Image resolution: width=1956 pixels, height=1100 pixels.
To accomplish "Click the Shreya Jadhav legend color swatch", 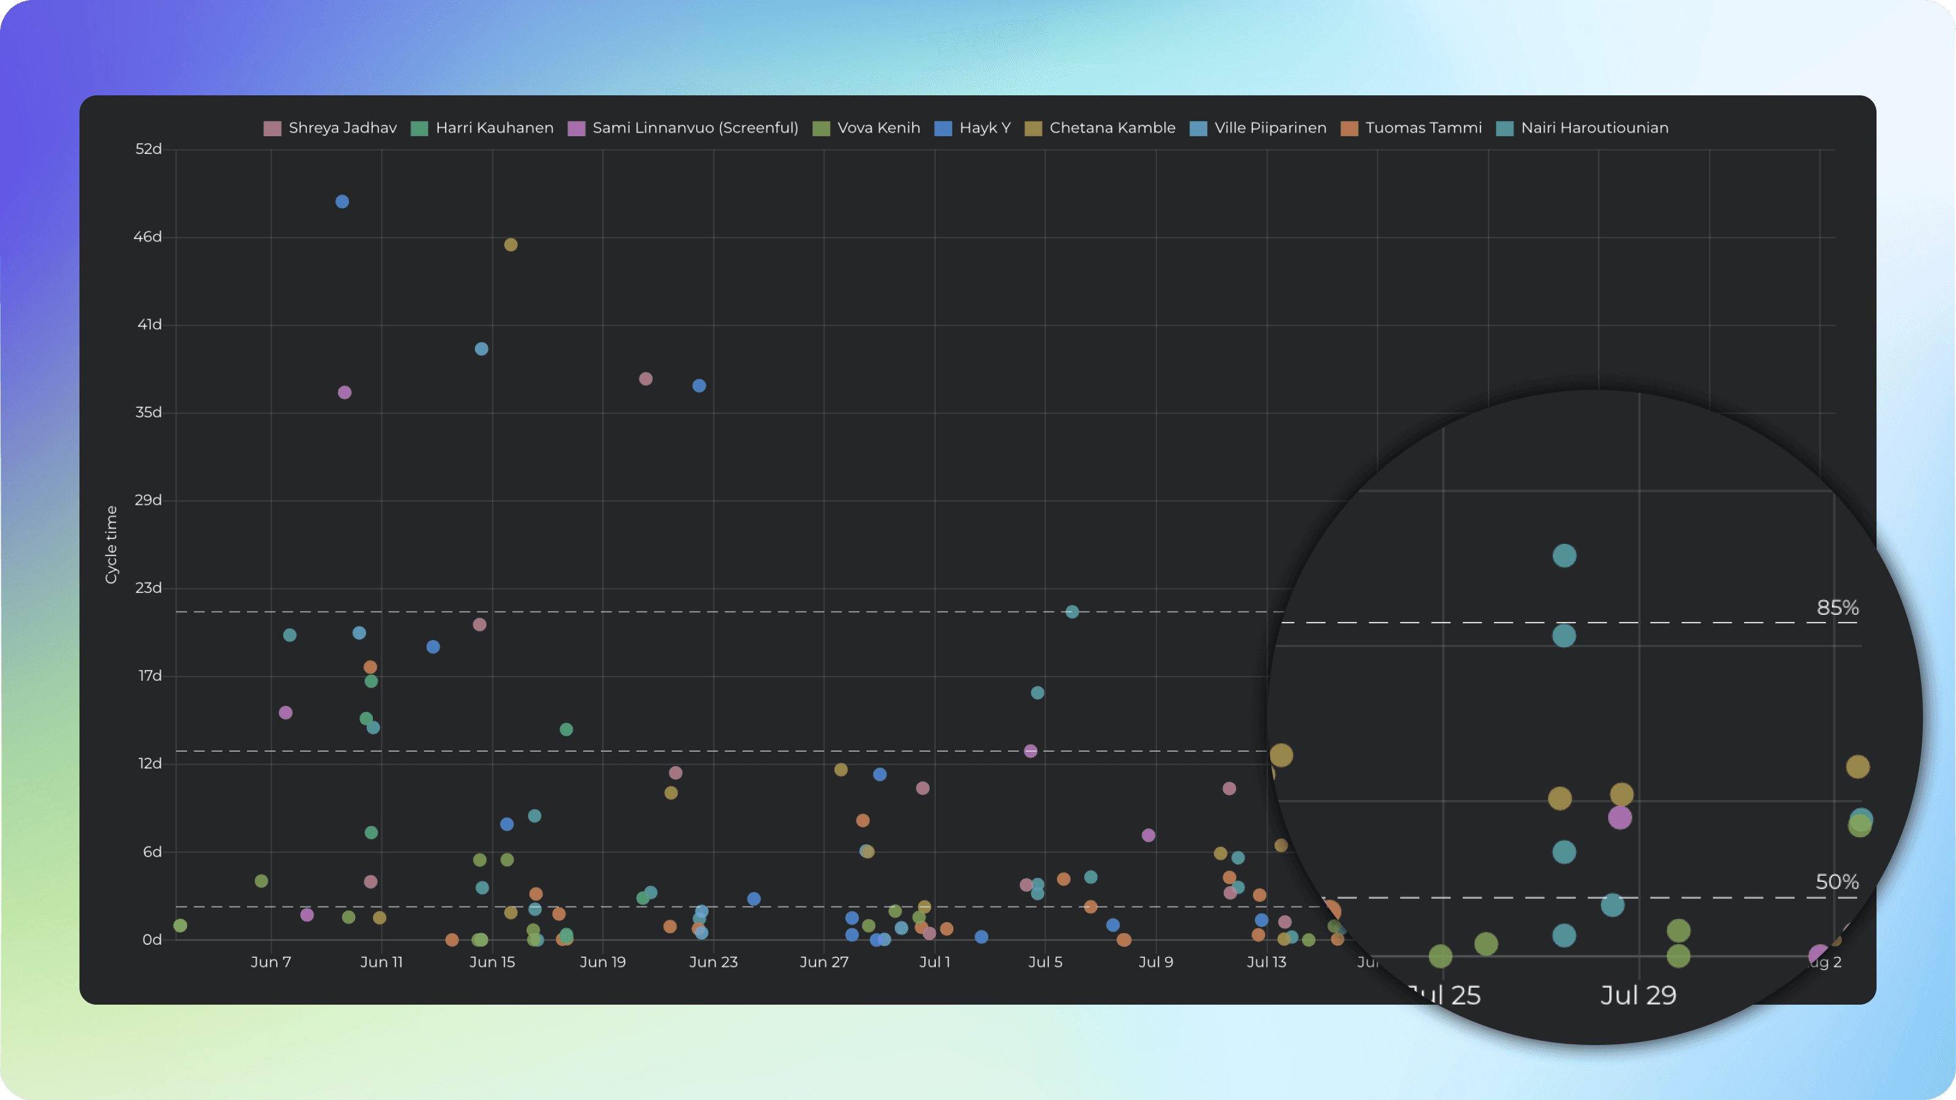I will (272, 128).
